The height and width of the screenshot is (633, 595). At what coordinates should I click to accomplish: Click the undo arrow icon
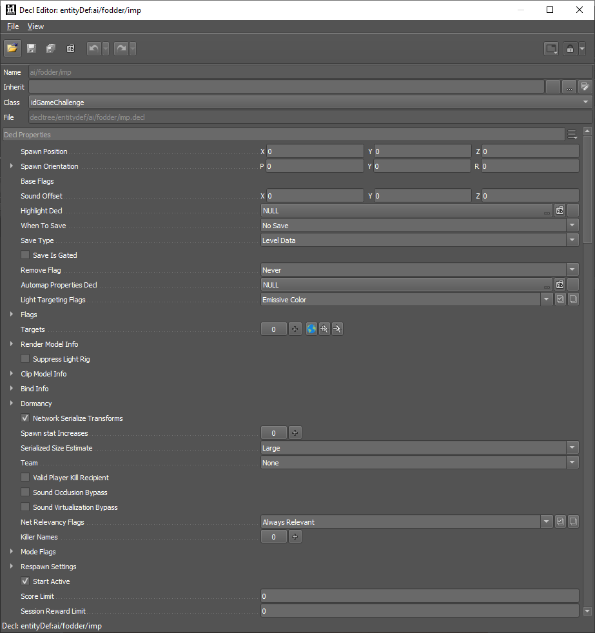(x=94, y=48)
